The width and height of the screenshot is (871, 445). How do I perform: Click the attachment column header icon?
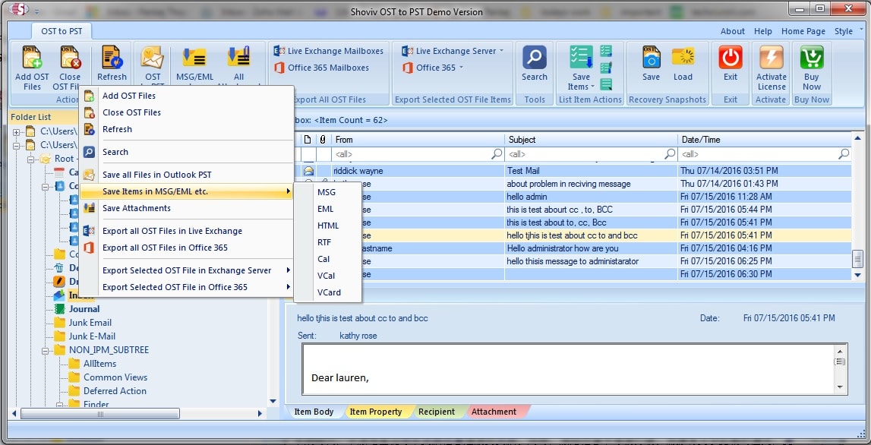[323, 140]
